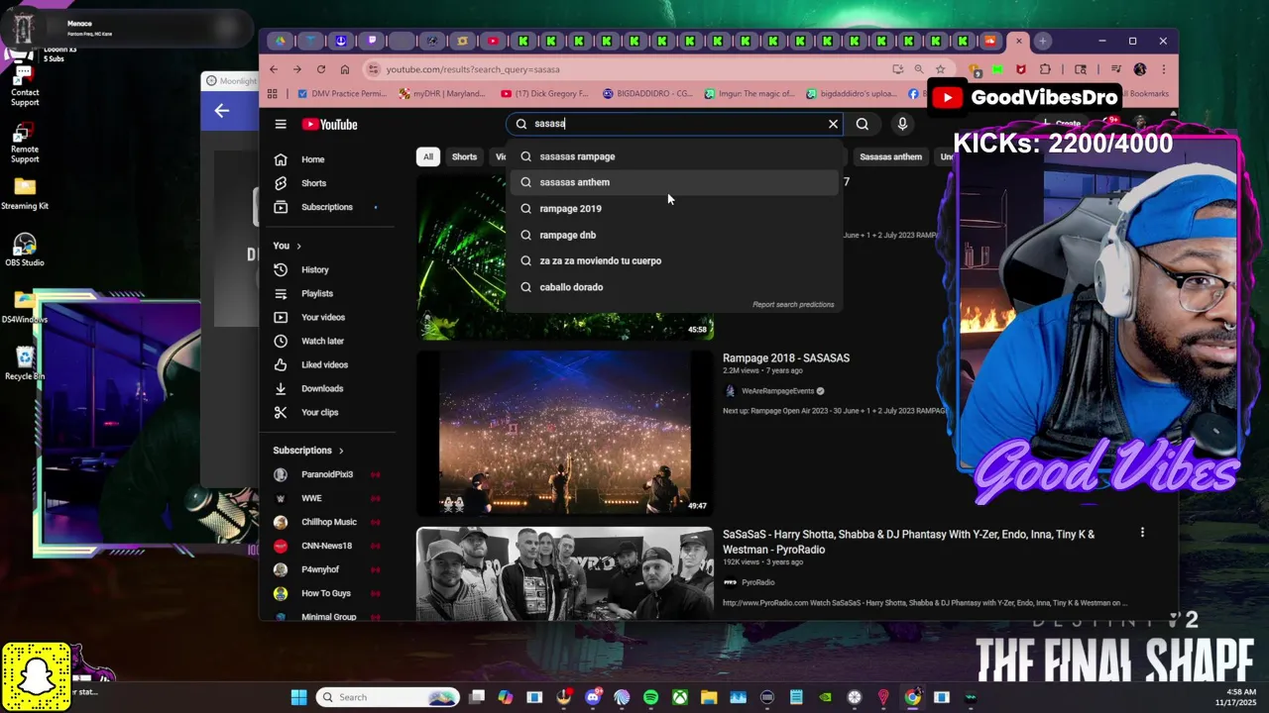This screenshot has width=1269, height=713.
Task: Bookmark this page with the star
Action: coord(940,69)
